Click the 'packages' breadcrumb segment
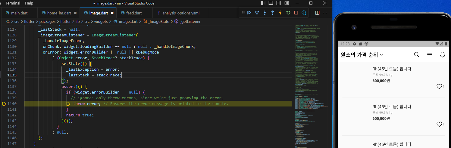 [x=47, y=21]
